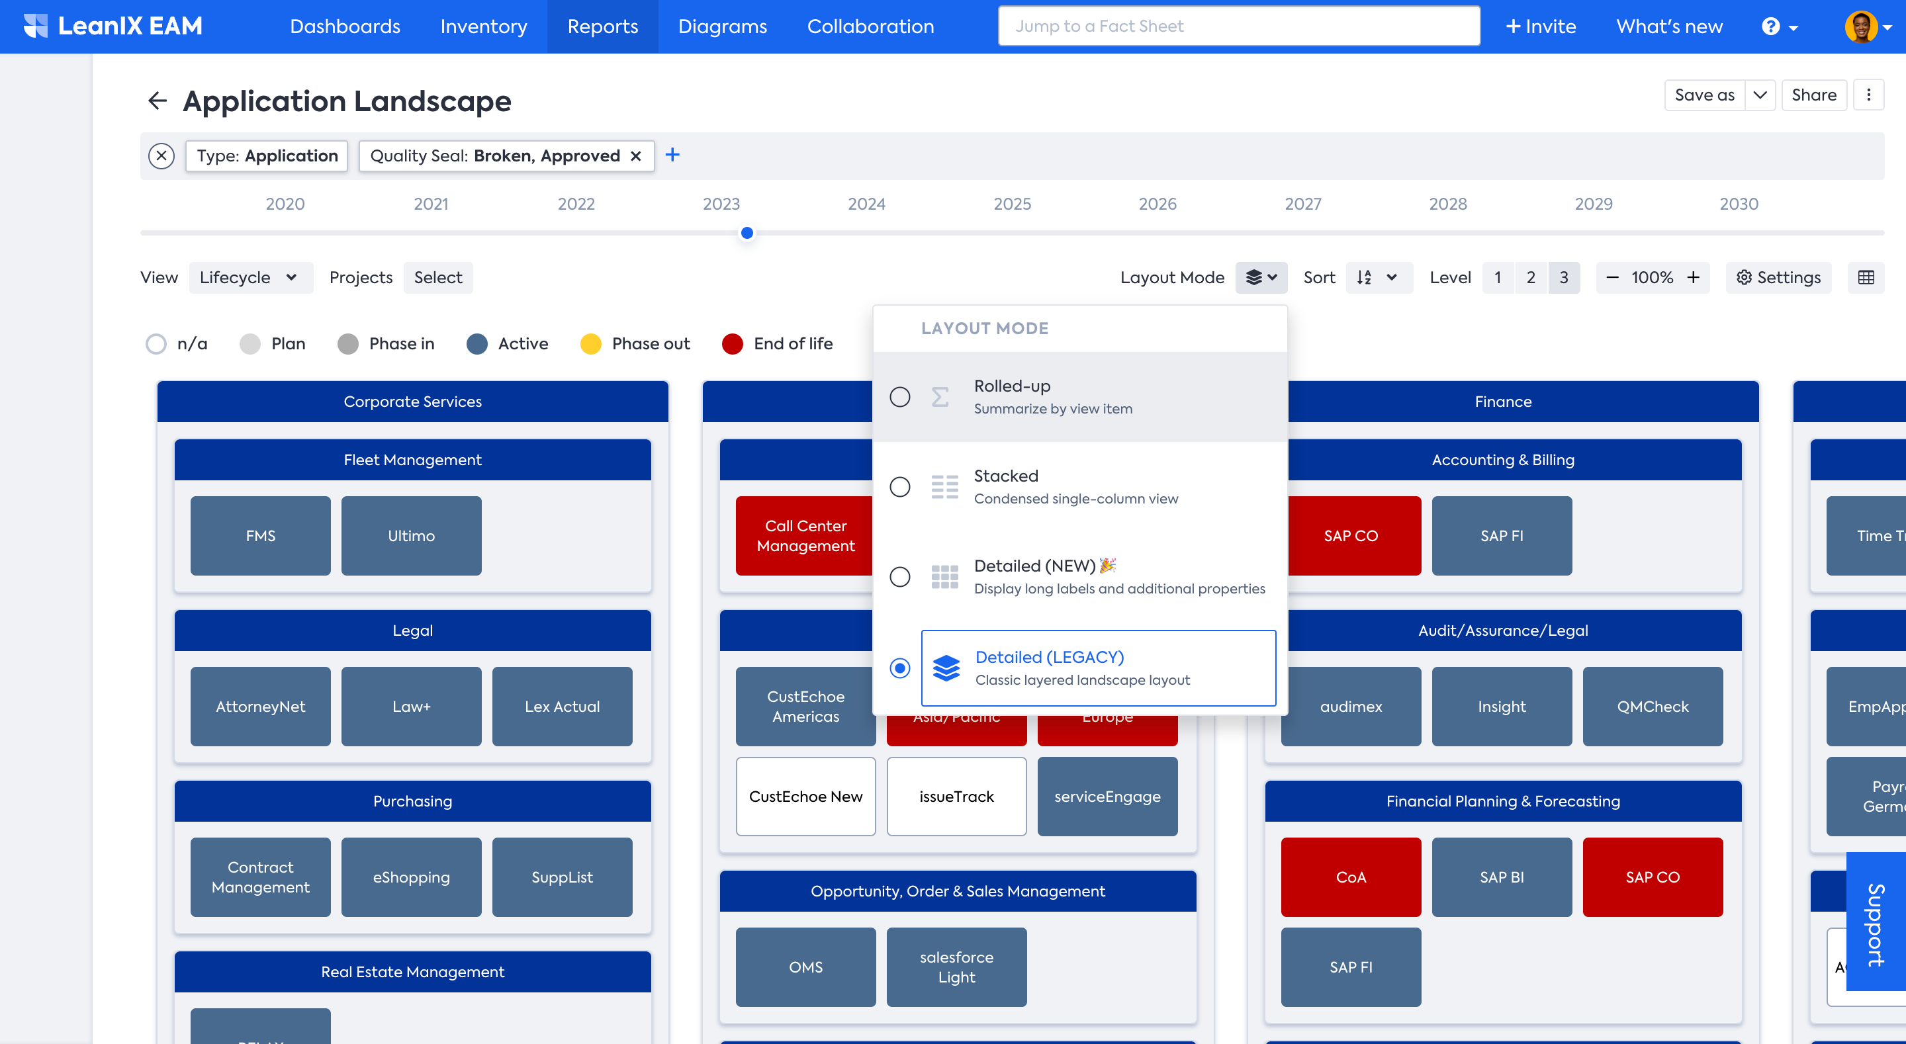Screen dimensions: 1906x1044
Task: Zoom in with the plus icon
Action: pyautogui.click(x=1694, y=277)
